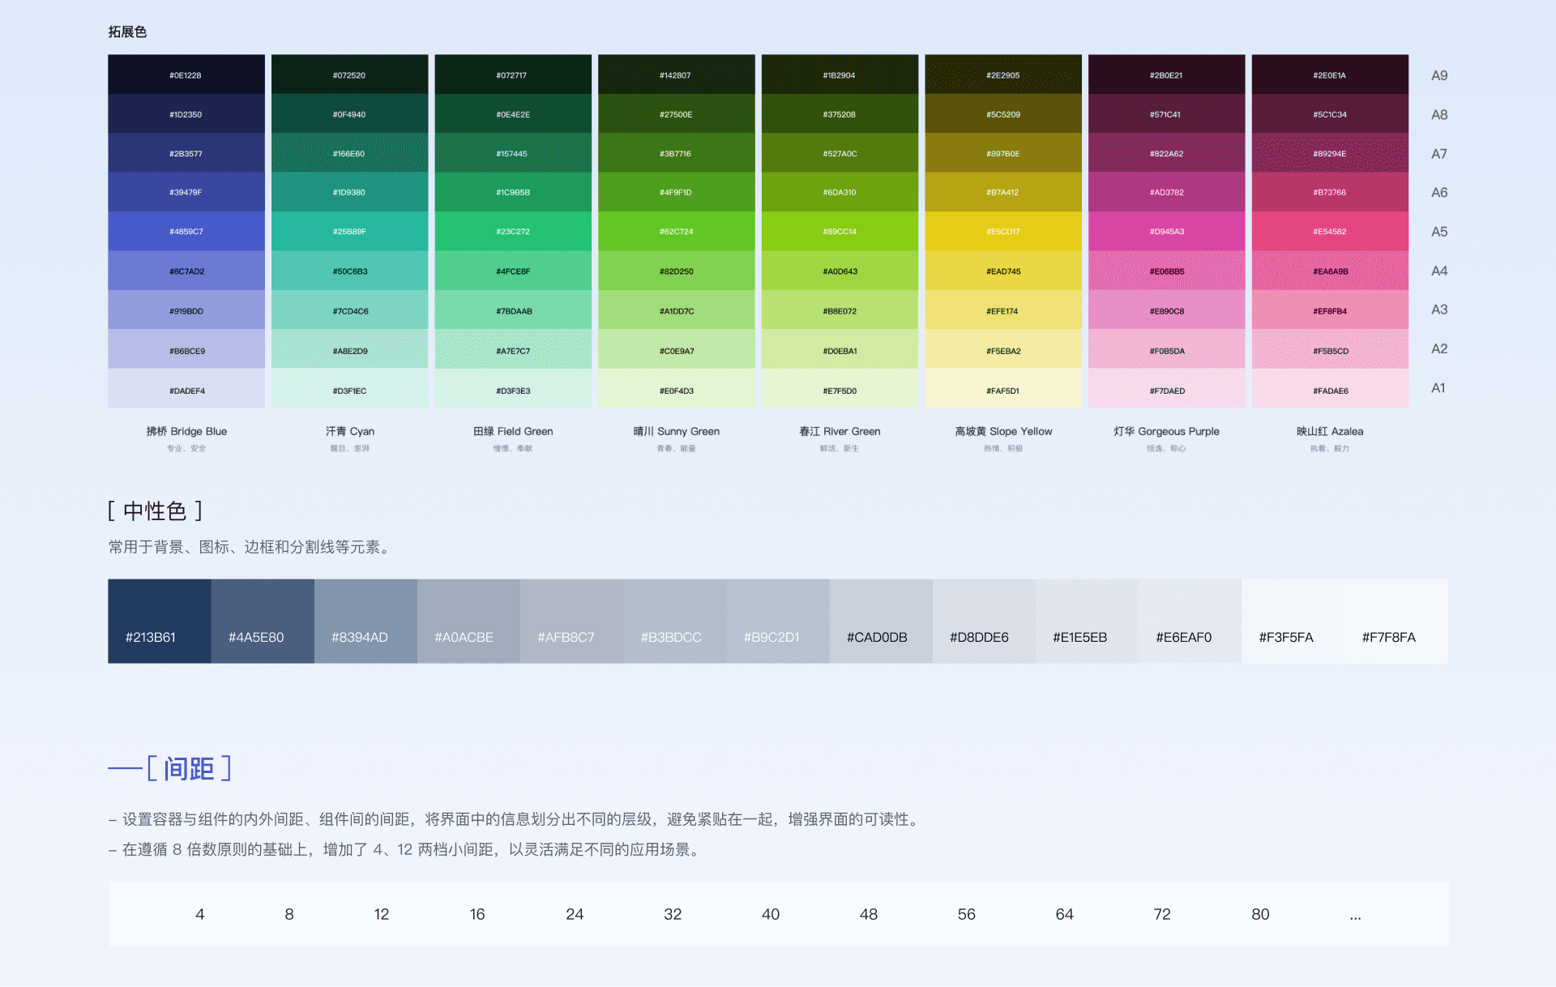Click the Bridge Blue column name
The height and width of the screenshot is (987, 1556).
(186, 431)
